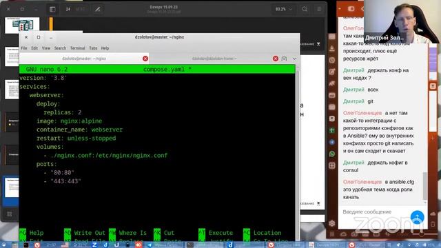The height and width of the screenshot is (248, 441).
Task: Click the pause icon in browser status bar
Action: (332, 234)
